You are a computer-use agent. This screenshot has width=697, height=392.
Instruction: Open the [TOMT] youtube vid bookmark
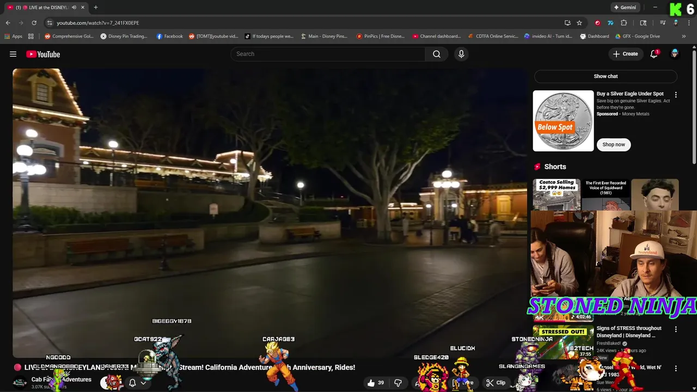pos(213,36)
